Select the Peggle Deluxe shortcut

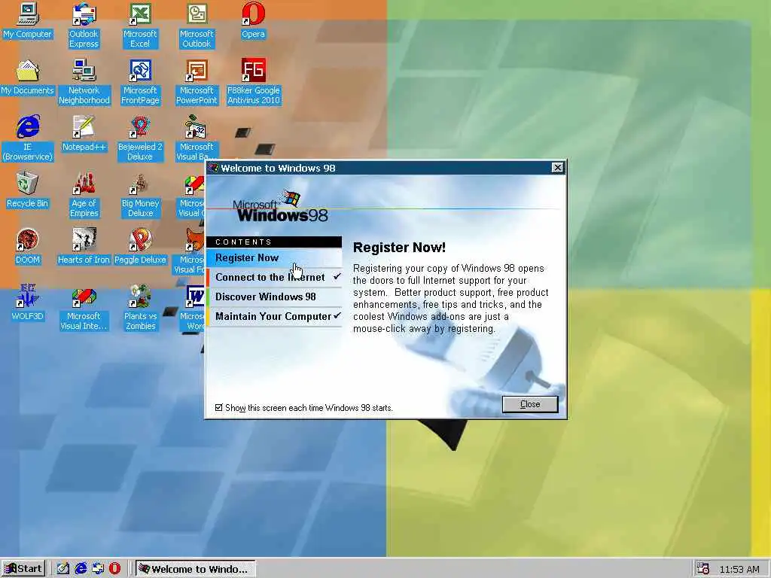point(140,247)
